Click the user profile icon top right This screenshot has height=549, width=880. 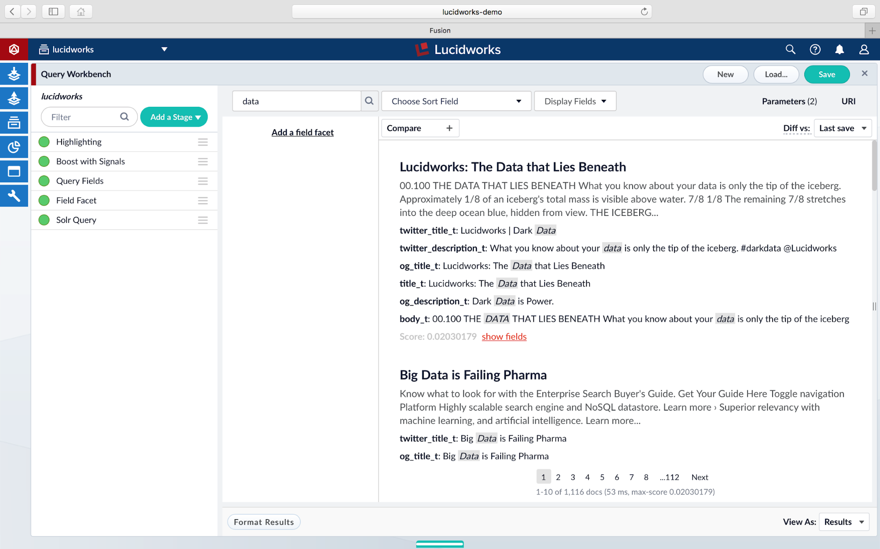(x=864, y=50)
